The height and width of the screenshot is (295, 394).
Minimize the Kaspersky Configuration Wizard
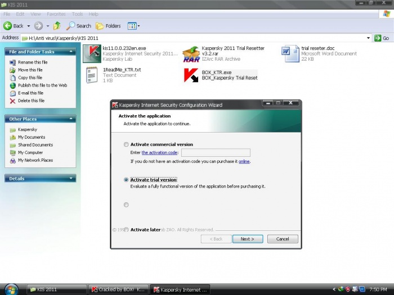click(x=268, y=103)
